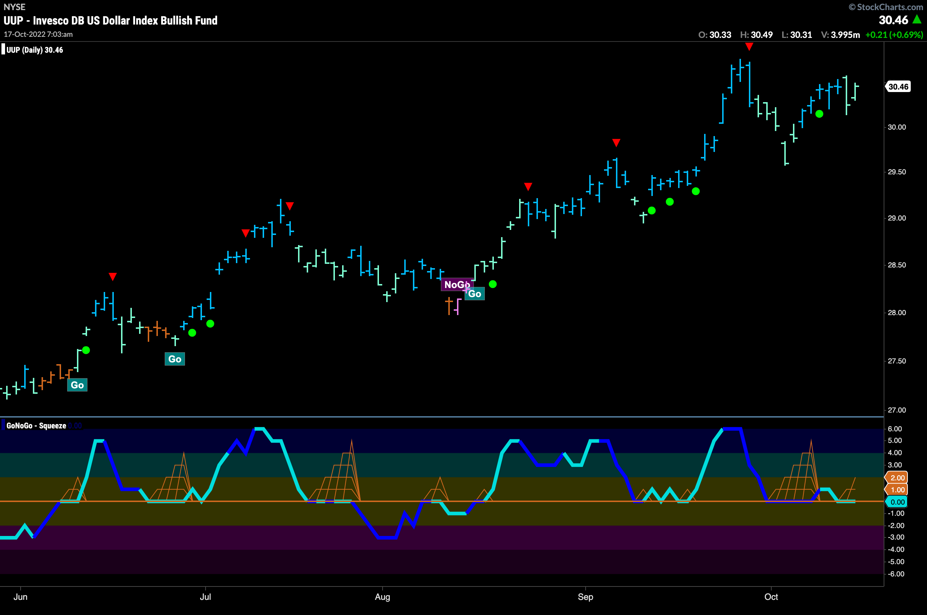
Task: Click the 28.50 price axis label
Action: coord(897,265)
